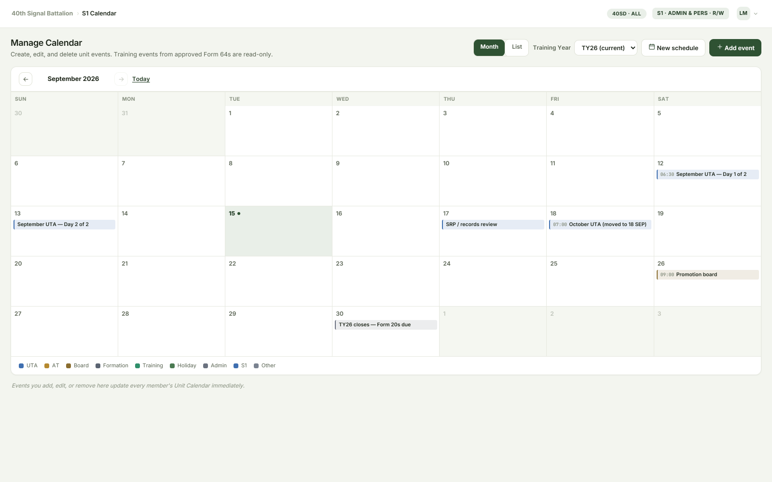The height and width of the screenshot is (482, 772).
Task: Open the Promotion board event
Action: (707, 275)
